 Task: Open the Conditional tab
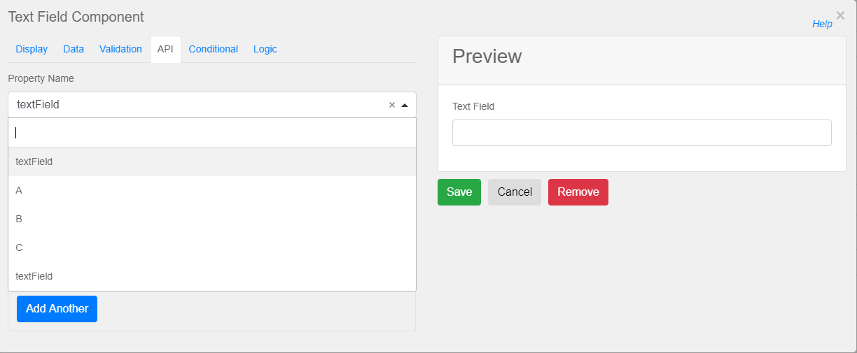(x=214, y=49)
